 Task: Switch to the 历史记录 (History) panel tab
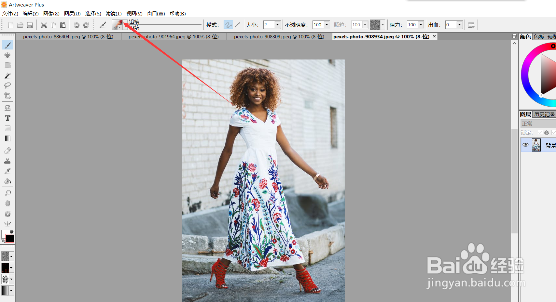pyautogui.click(x=544, y=114)
